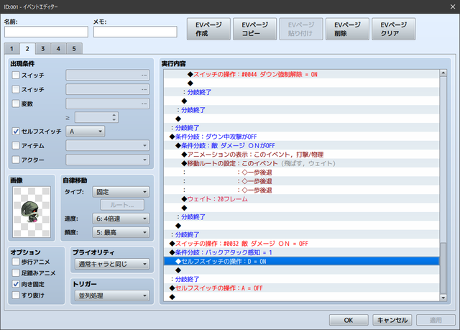The width and height of the screenshot is (460, 330).
Task: Toggle the 歩行アニメ option
Action: (16, 262)
